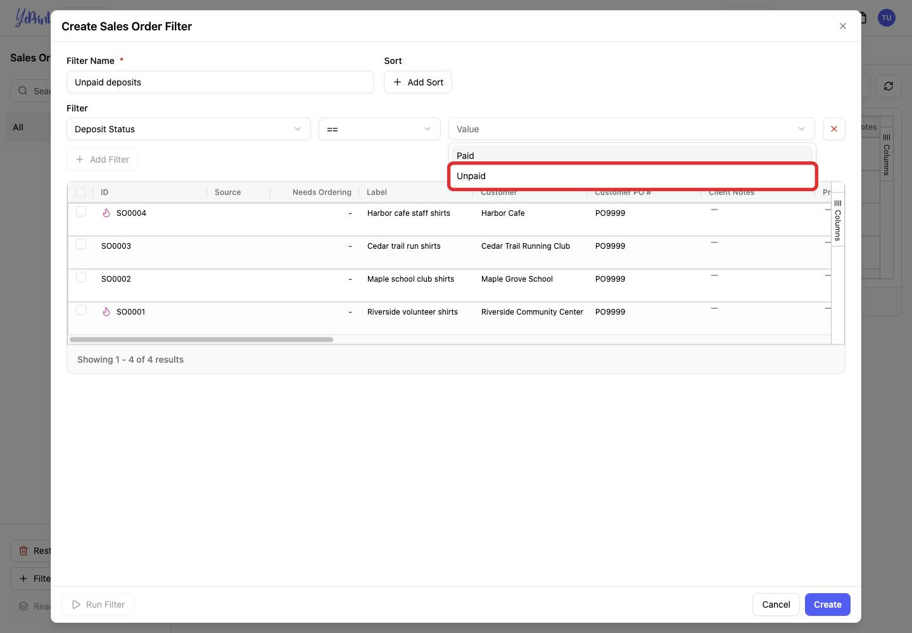
Task: Click the Add Filter button
Action: tap(102, 160)
